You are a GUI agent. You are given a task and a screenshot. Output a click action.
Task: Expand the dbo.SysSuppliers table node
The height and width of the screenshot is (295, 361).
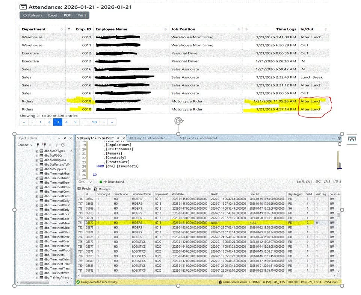(36, 169)
